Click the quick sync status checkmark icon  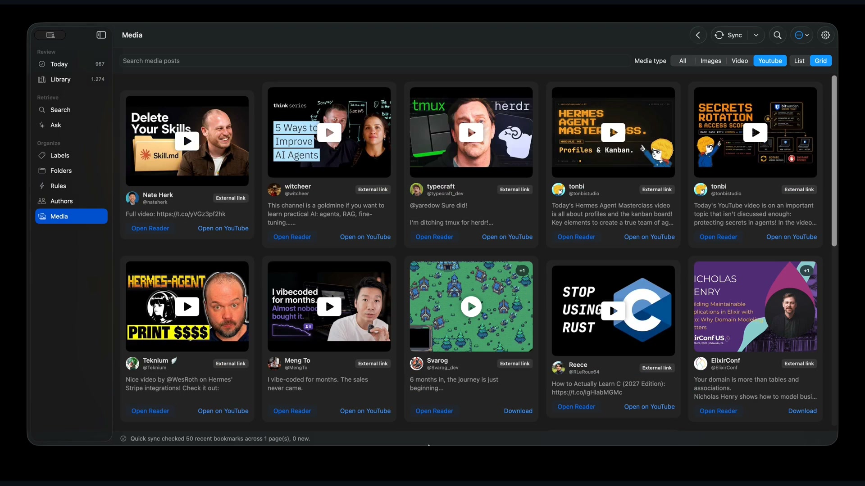coord(123,439)
